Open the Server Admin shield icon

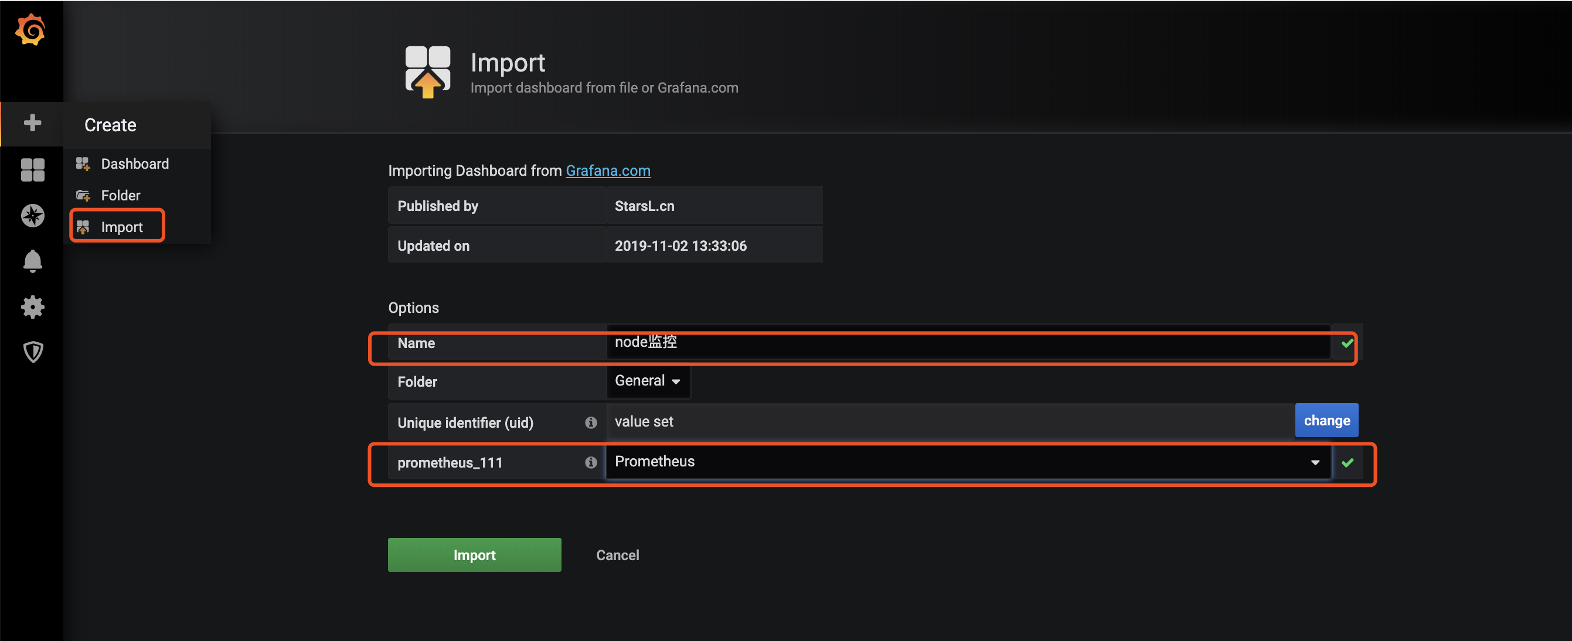point(32,352)
